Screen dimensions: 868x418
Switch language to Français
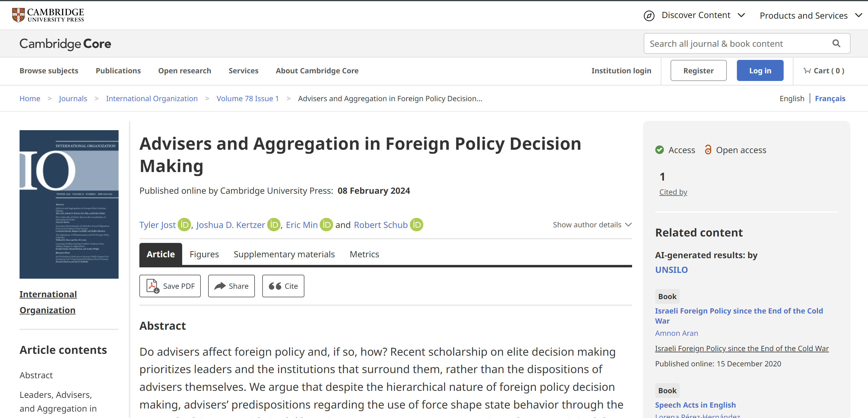tap(830, 98)
